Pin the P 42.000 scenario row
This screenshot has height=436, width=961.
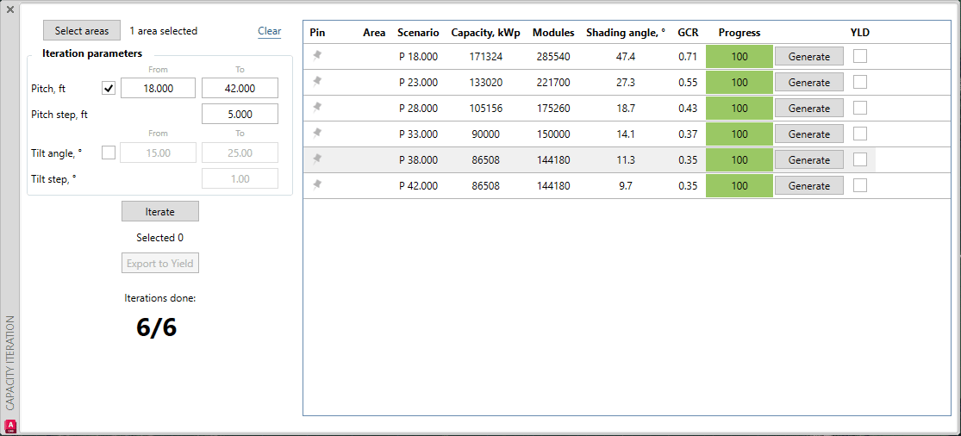click(x=317, y=185)
